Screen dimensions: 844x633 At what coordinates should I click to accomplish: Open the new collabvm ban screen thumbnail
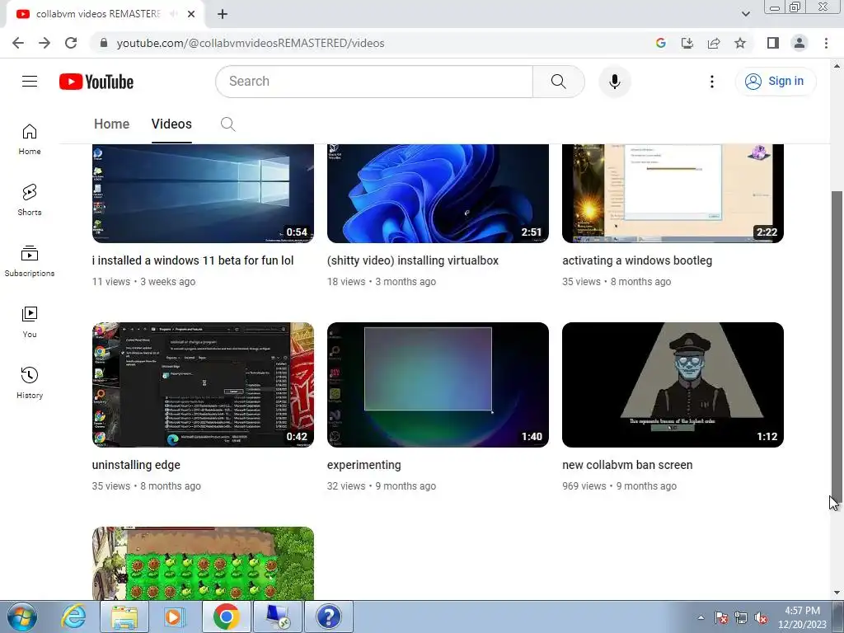coord(673,385)
